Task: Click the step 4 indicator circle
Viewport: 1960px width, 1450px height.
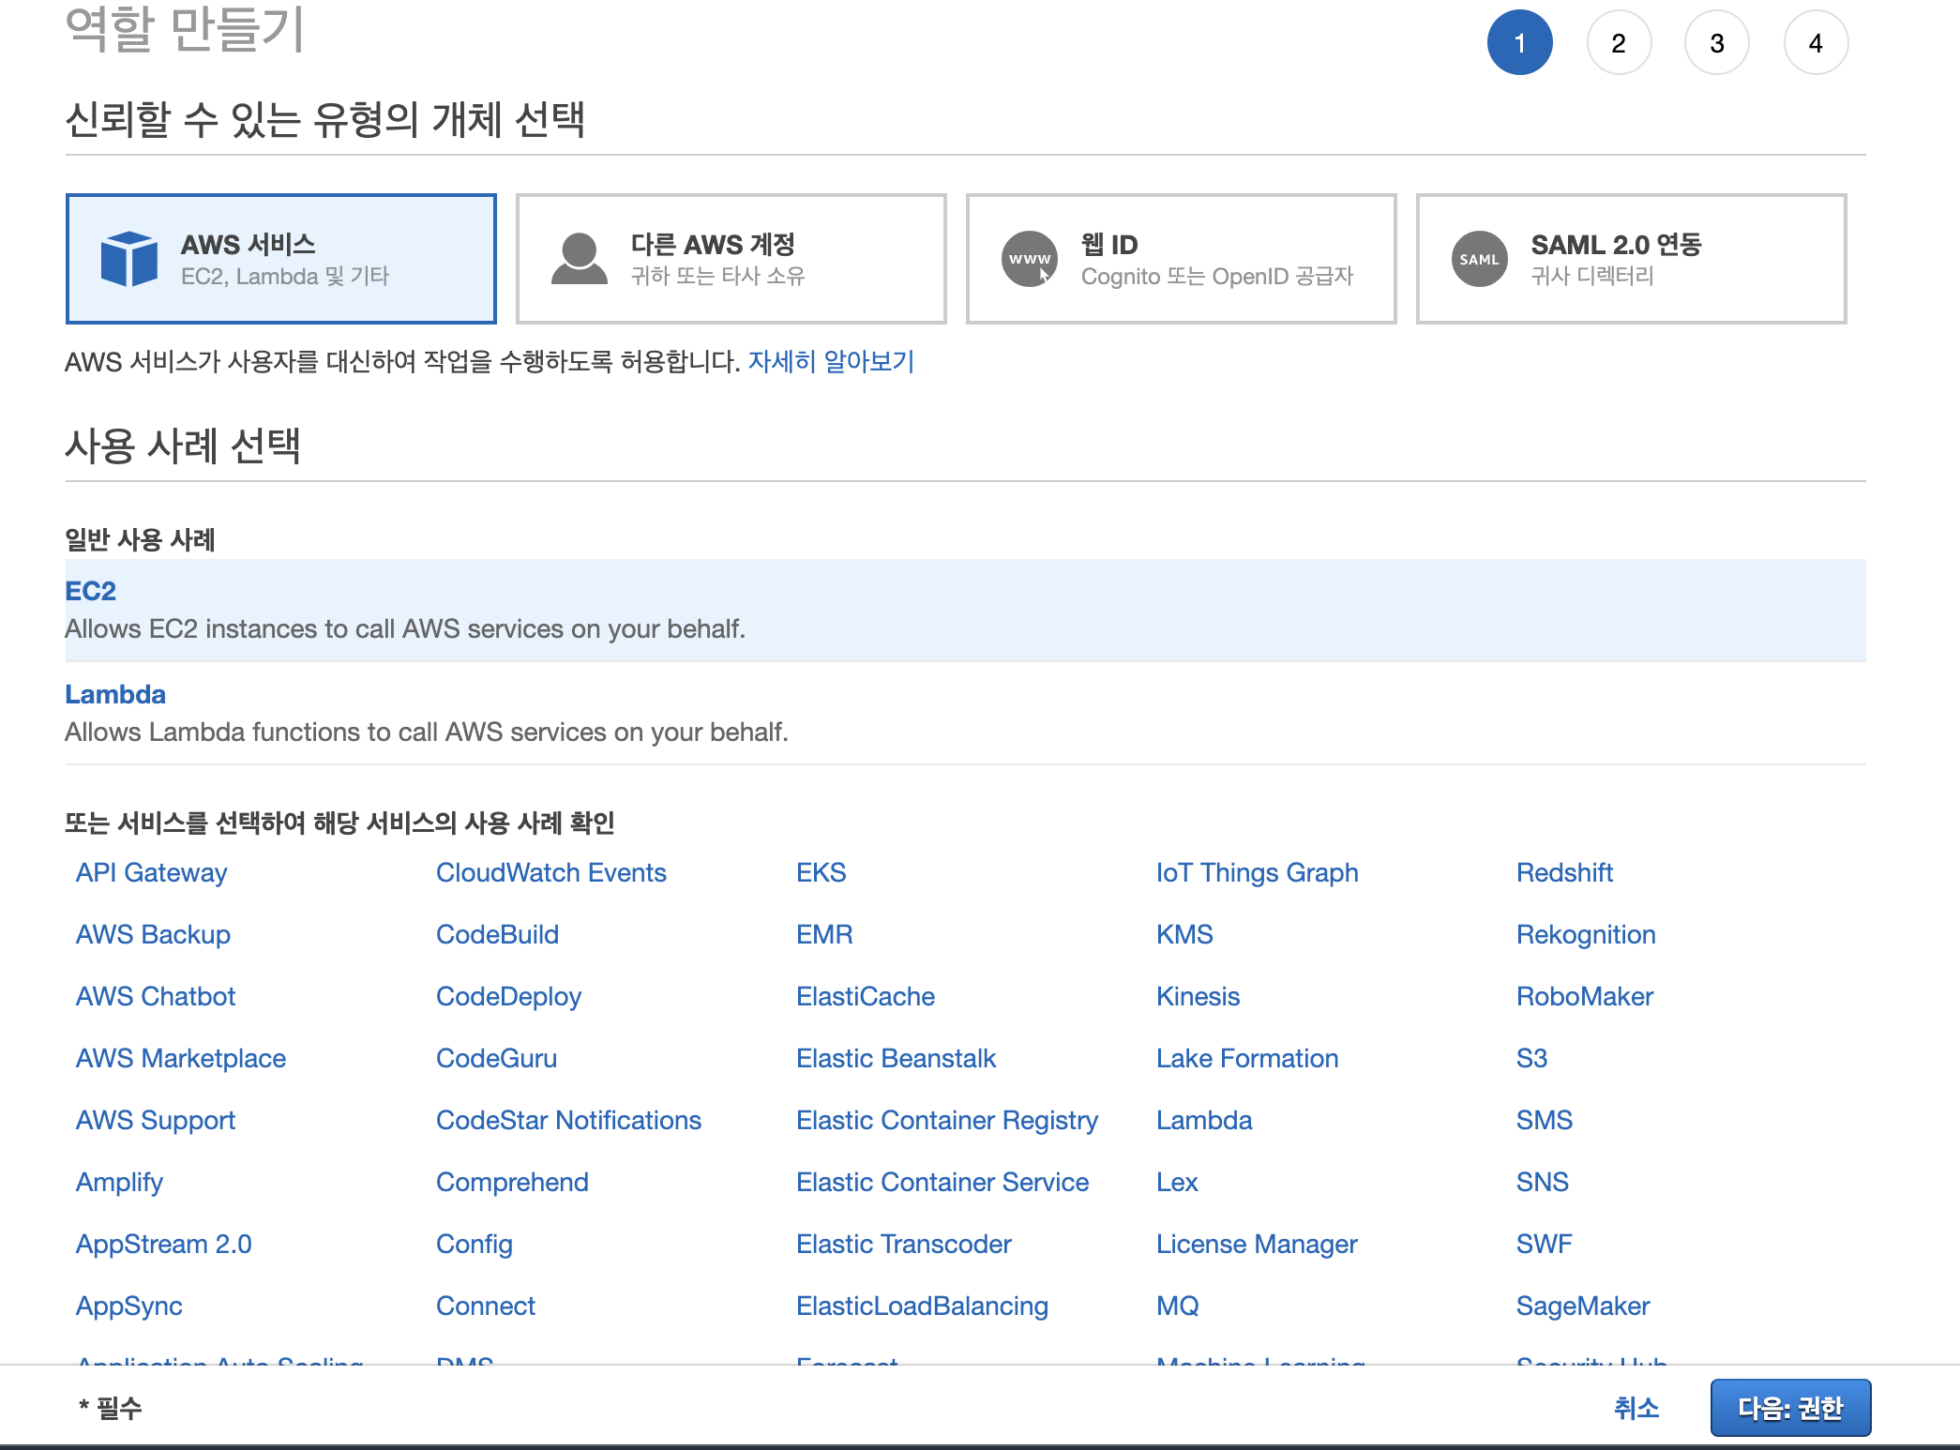Action: [x=1815, y=41]
